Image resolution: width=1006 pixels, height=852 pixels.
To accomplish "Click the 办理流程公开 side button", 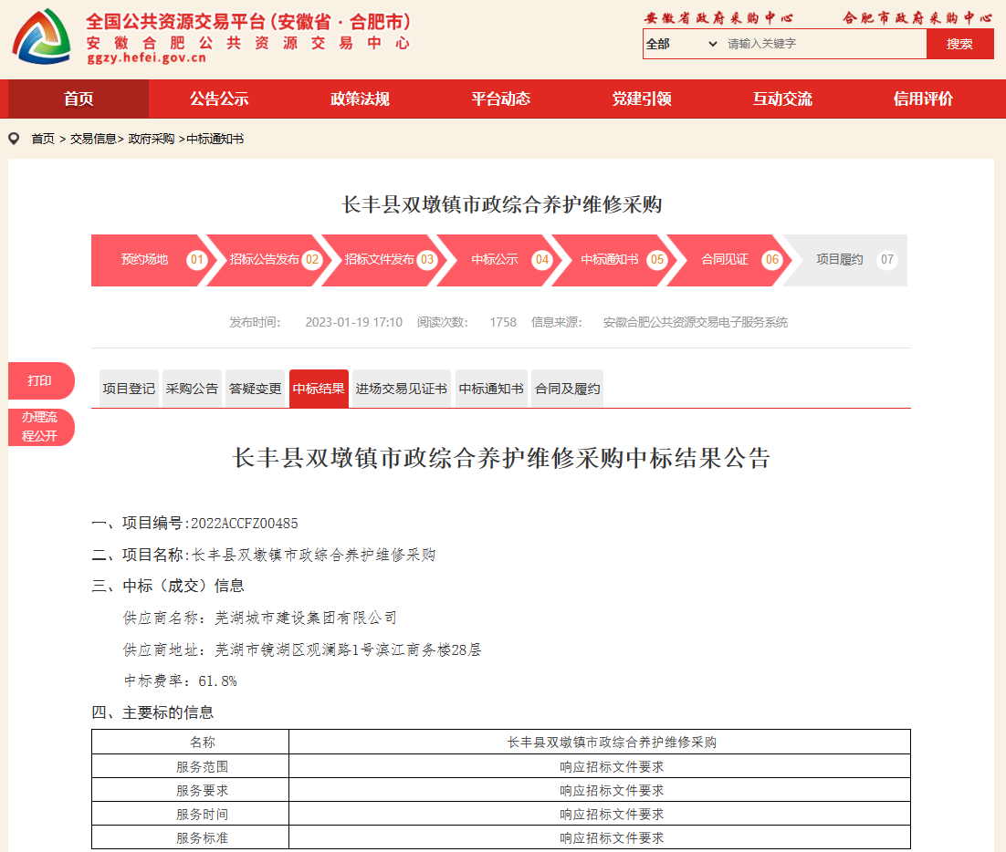I will [39, 427].
